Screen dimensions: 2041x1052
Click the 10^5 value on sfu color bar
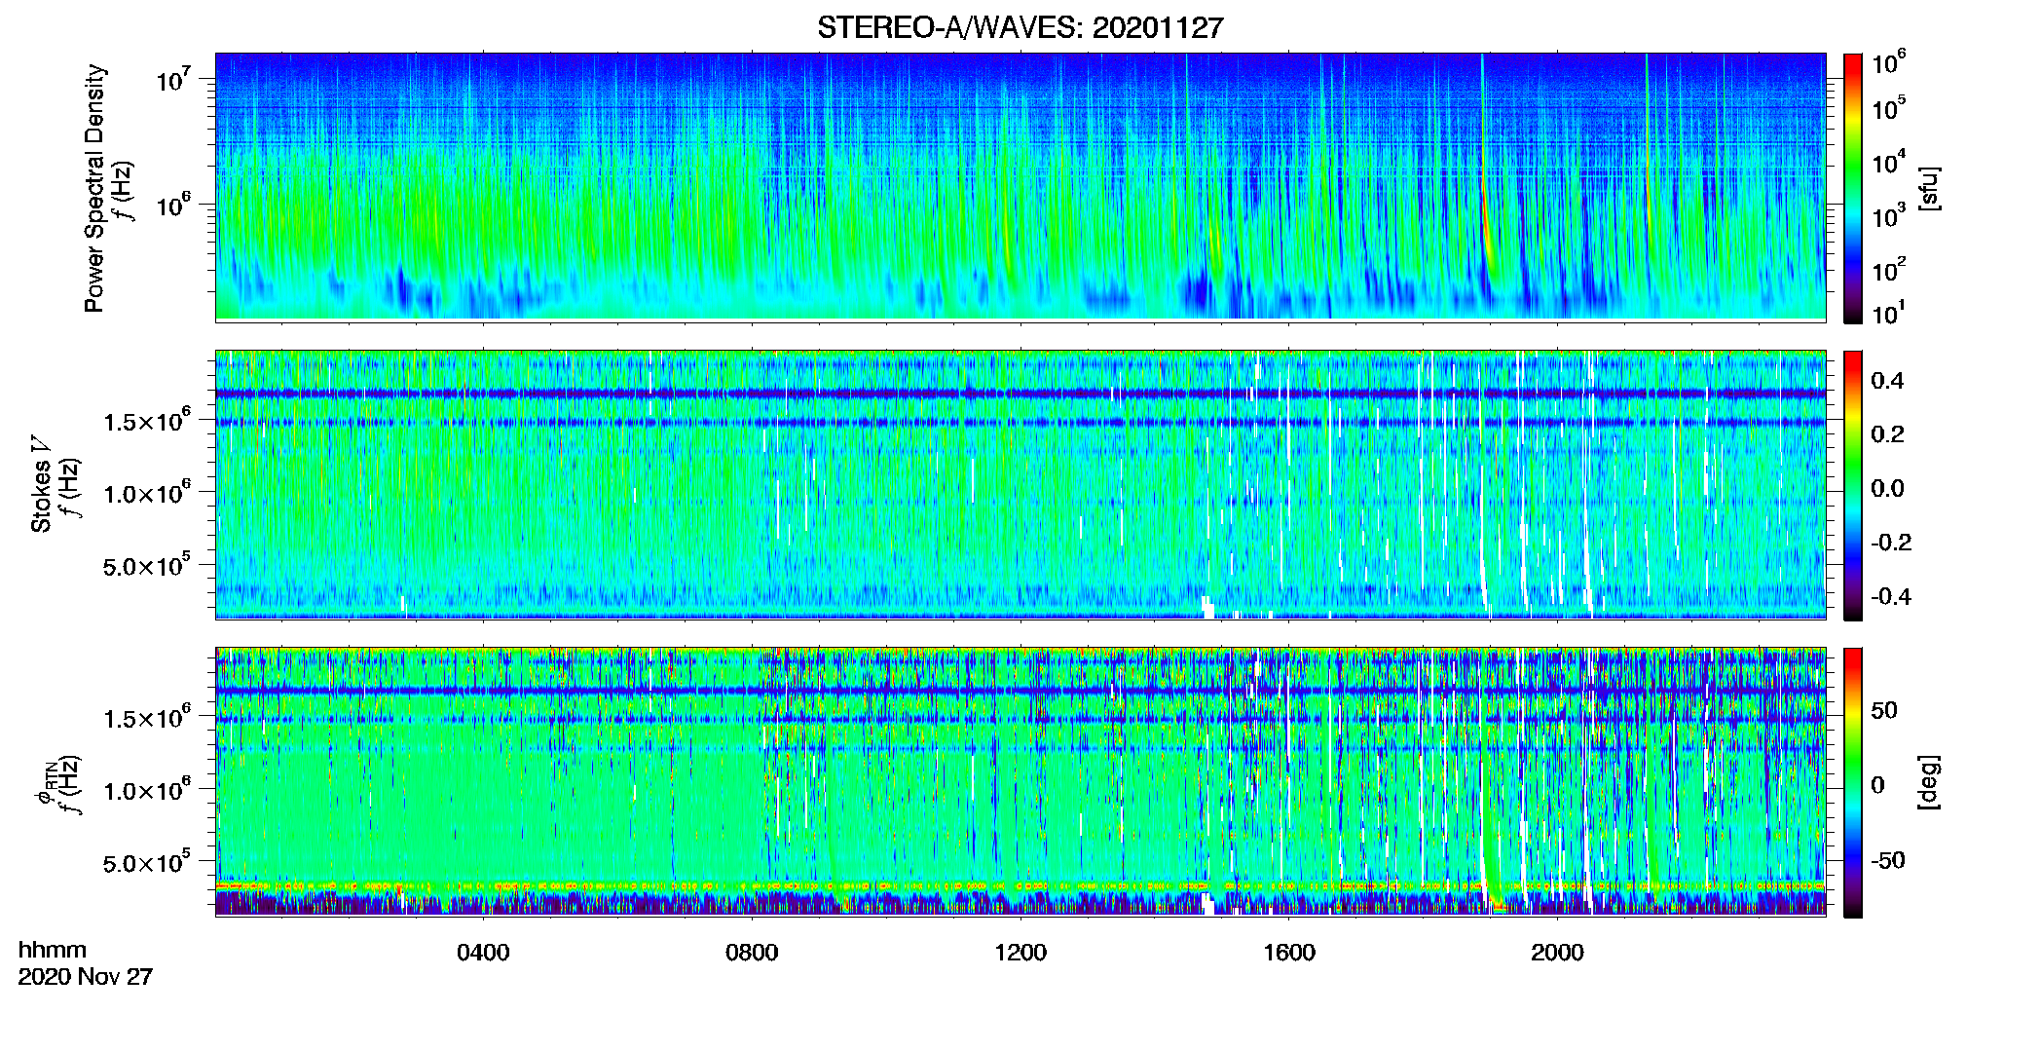pos(1888,107)
